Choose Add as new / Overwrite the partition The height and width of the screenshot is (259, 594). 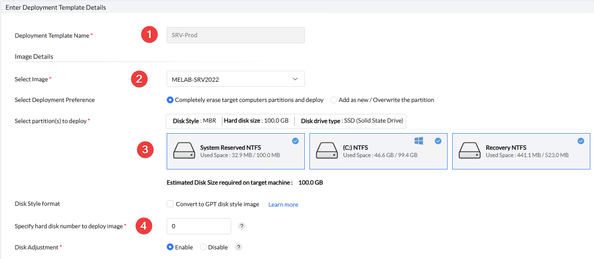334,100
